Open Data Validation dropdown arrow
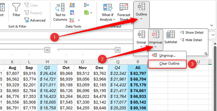 click(x=79, y=20)
